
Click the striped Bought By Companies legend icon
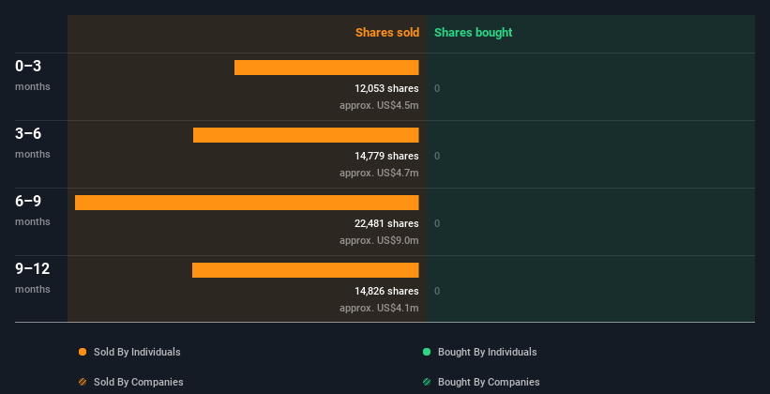tap(427, 382)
